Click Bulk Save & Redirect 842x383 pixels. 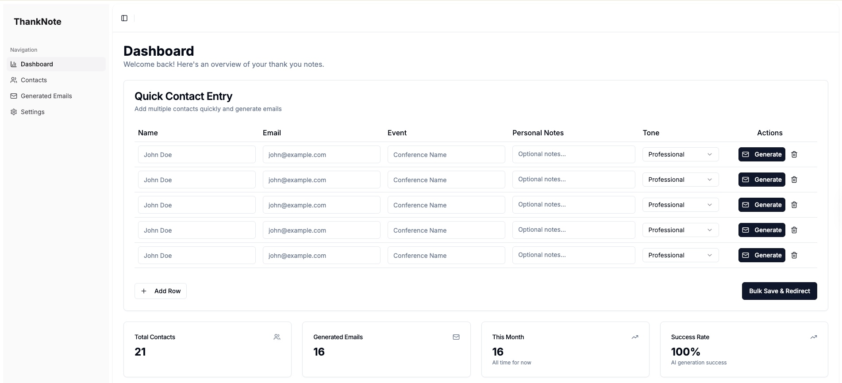coord(779,291)
